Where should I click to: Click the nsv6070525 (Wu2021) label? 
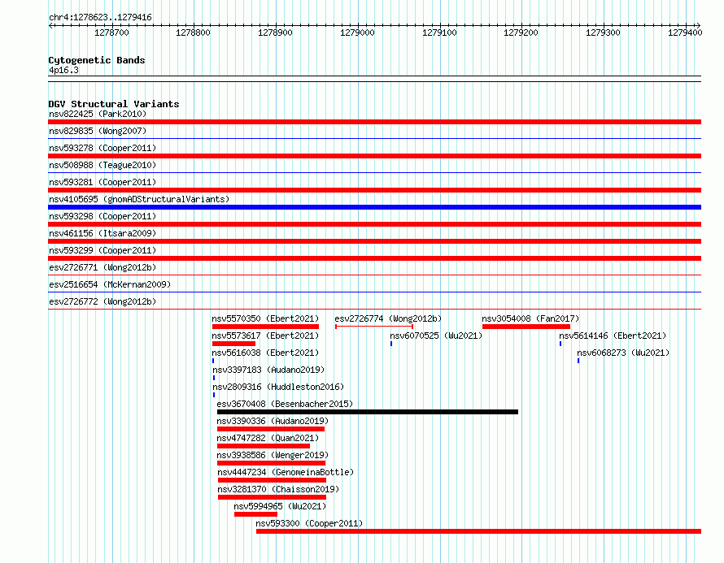point(436,336)
